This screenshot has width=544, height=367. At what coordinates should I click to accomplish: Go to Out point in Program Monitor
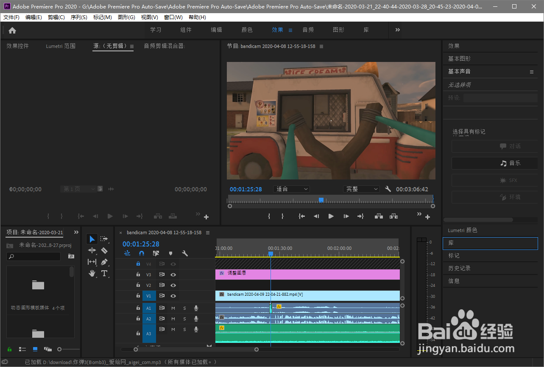(x=360, y=216)
